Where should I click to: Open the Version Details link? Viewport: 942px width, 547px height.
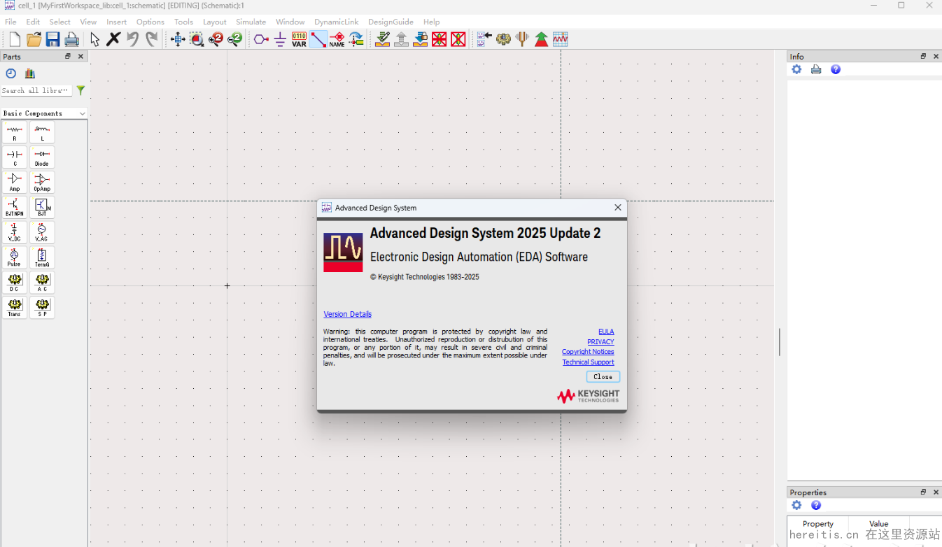(347, 314)
